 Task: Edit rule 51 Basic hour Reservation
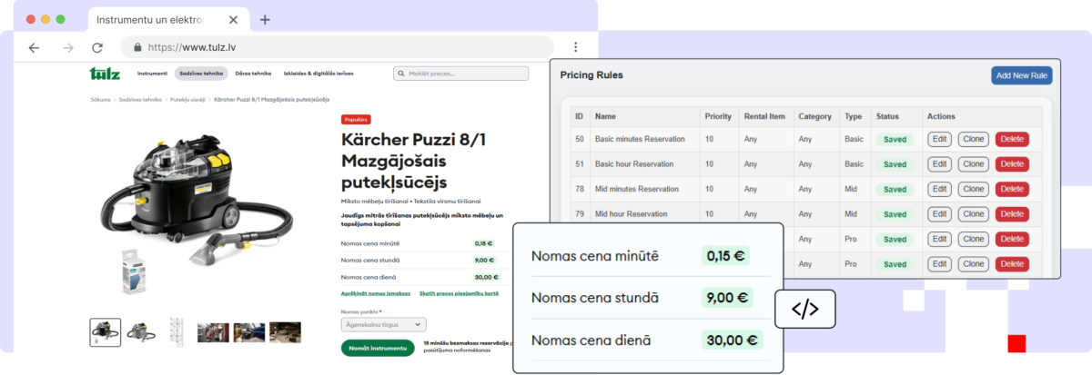(940, 164)
